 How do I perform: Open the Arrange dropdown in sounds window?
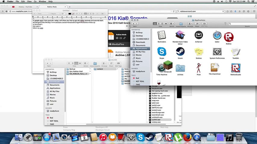(104, 63)
